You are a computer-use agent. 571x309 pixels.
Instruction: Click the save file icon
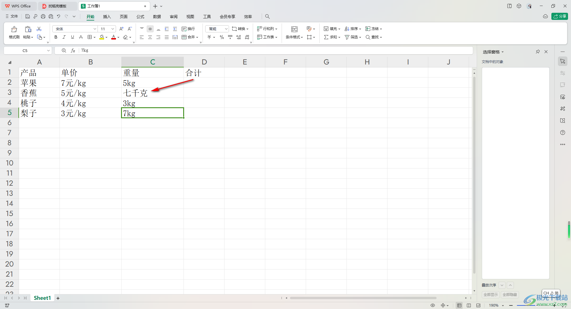point(28,16)
